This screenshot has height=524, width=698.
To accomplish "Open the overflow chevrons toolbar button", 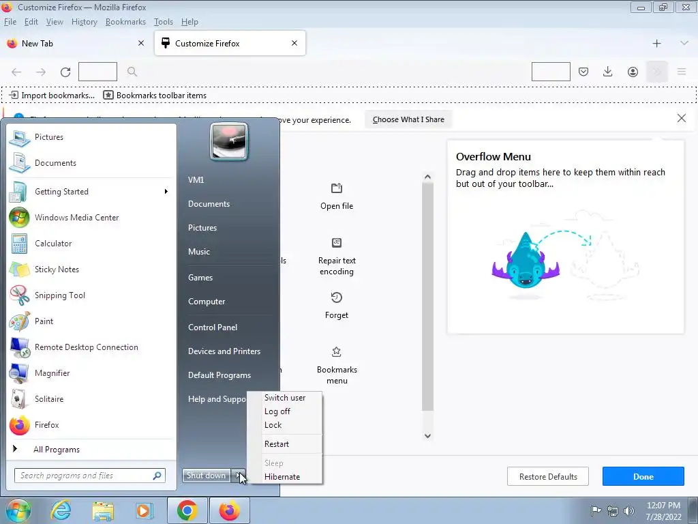I will click(x=657, y=72).
